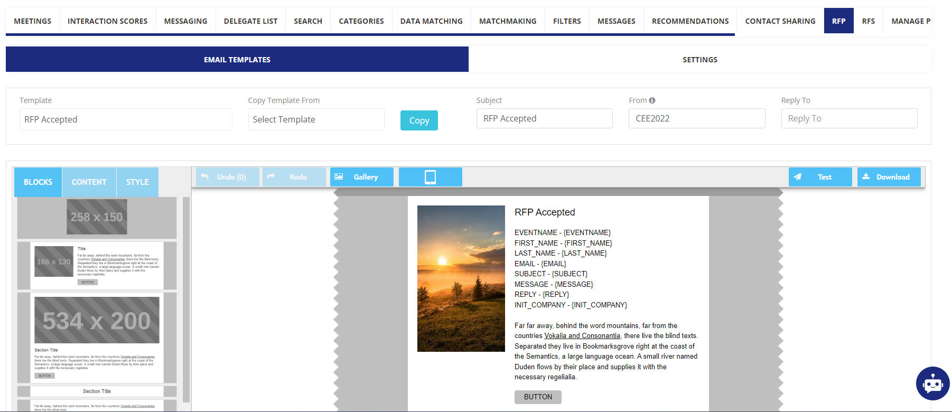Viewport: 952px width, 412px height.
Task: Send a Test email
Action: coord(820,177)
